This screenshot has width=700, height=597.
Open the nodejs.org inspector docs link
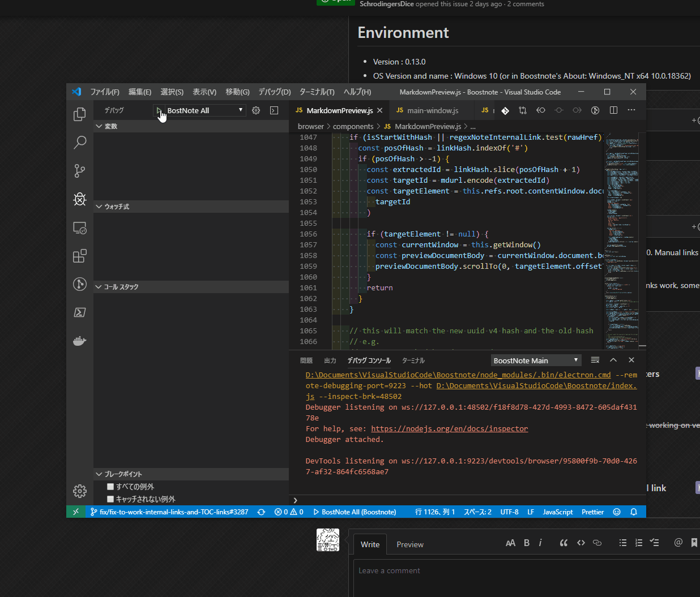tap(449, 429)
